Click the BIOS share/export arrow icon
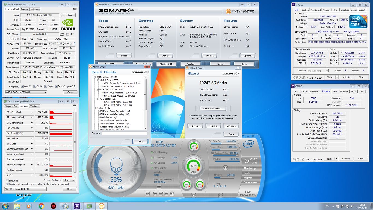373x210 pixels. (62, 34)
